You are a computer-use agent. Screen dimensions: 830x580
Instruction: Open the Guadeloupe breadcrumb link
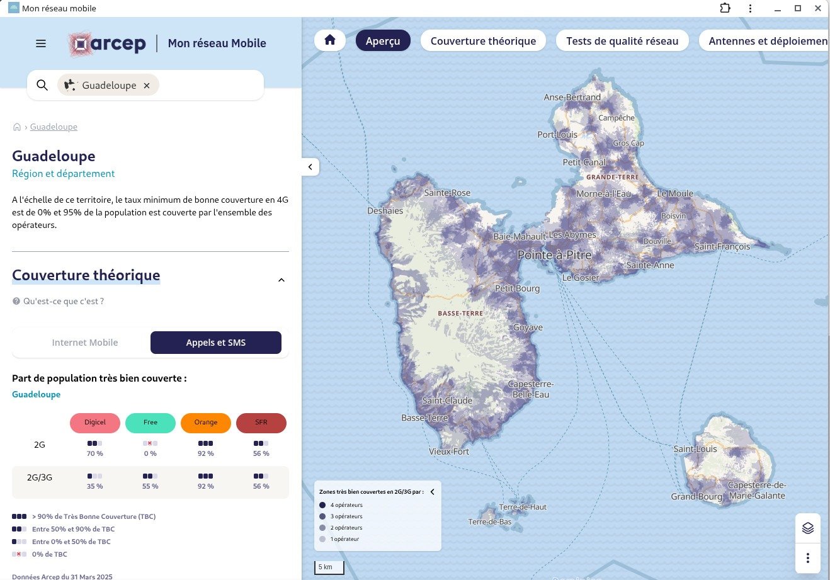(54, 127)
